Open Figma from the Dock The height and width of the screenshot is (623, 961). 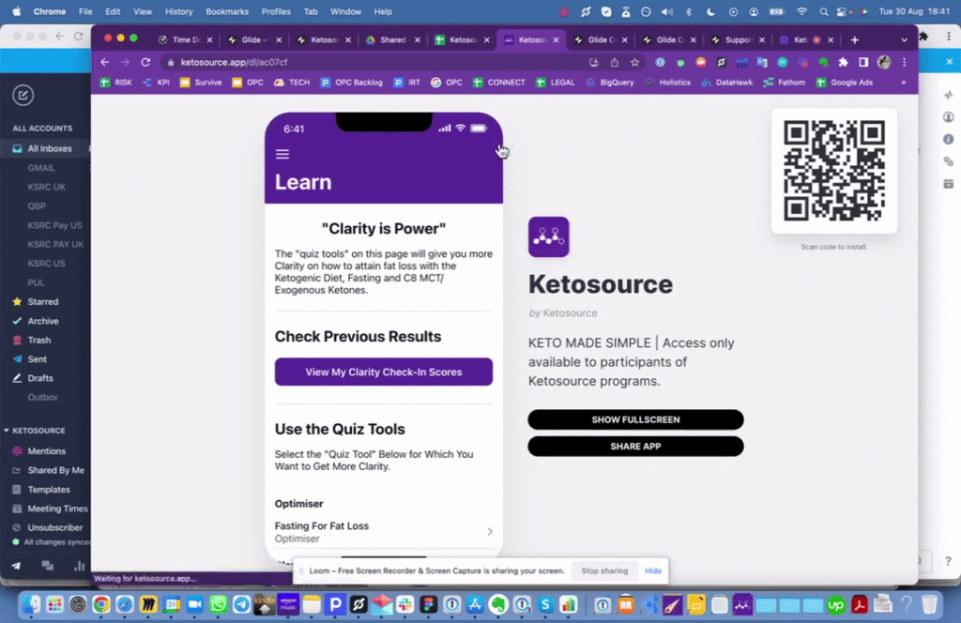coord(428,605)
